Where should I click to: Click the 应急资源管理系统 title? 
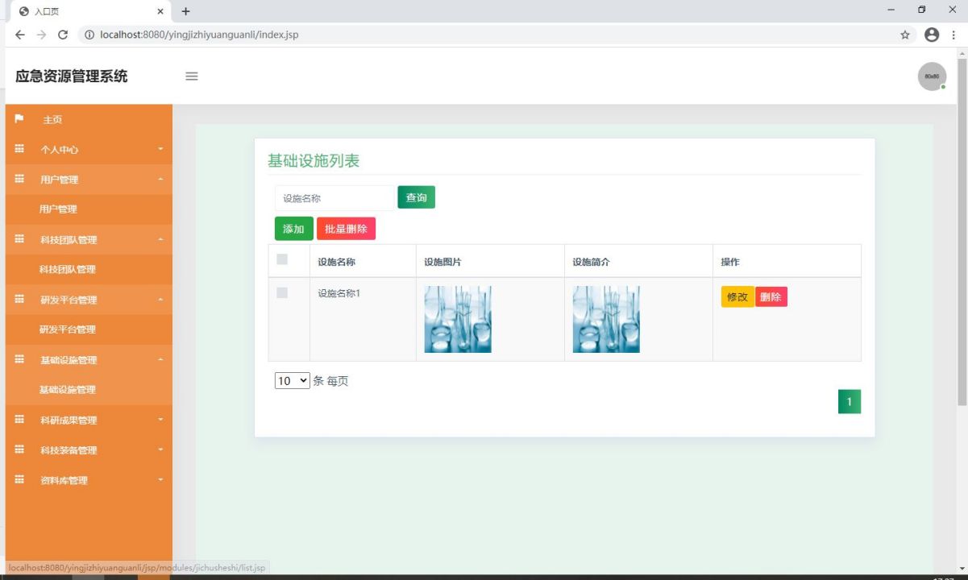coord(72,77)
